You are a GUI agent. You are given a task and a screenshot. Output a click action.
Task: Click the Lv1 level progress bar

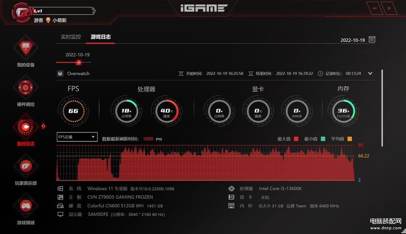pyautogui.click(x=63, y=11)
